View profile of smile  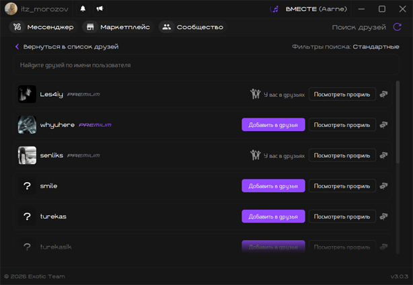(x=342, y=186)
